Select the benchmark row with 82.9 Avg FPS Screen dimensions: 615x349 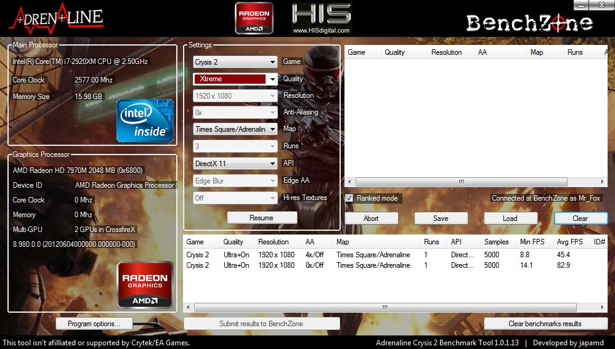[395, 265]
